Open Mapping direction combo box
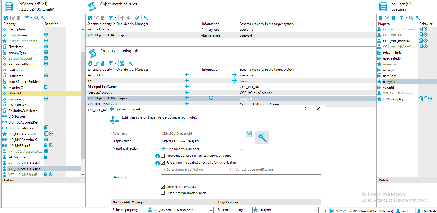The width and height of the screenshot is (437, 213). point(202,149)
